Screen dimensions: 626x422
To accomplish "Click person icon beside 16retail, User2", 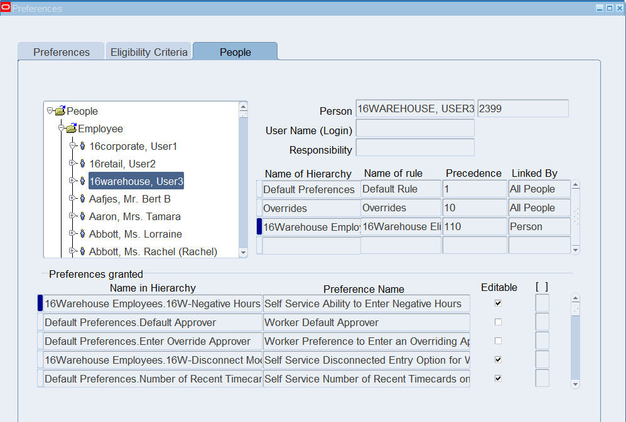I will [82, 164].
